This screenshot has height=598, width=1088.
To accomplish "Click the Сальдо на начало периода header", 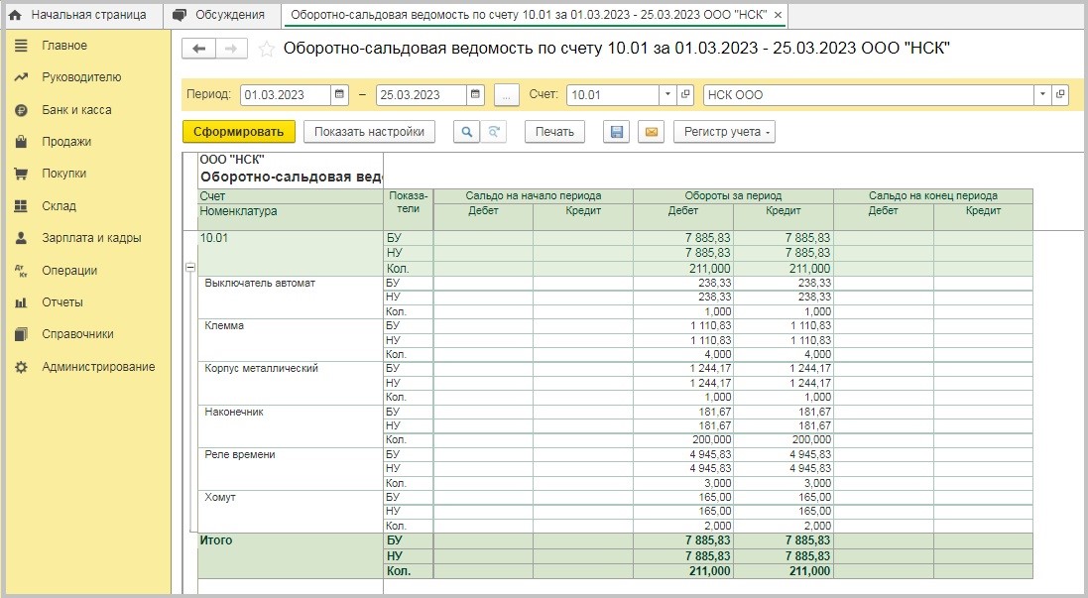I will coord(533,196).
